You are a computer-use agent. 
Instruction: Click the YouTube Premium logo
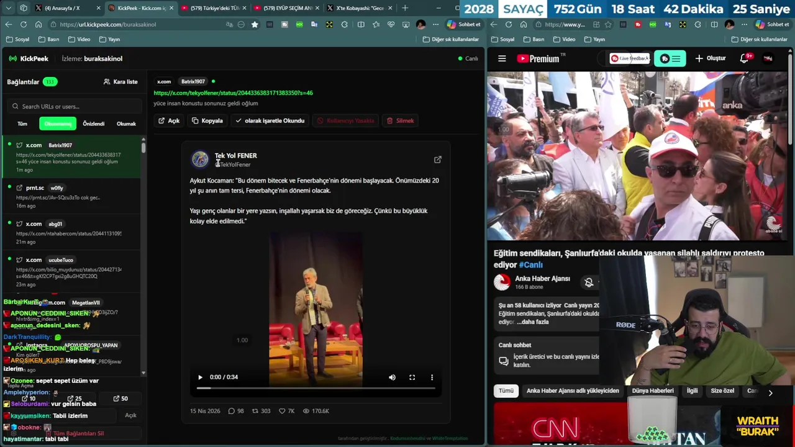(538, 58)
